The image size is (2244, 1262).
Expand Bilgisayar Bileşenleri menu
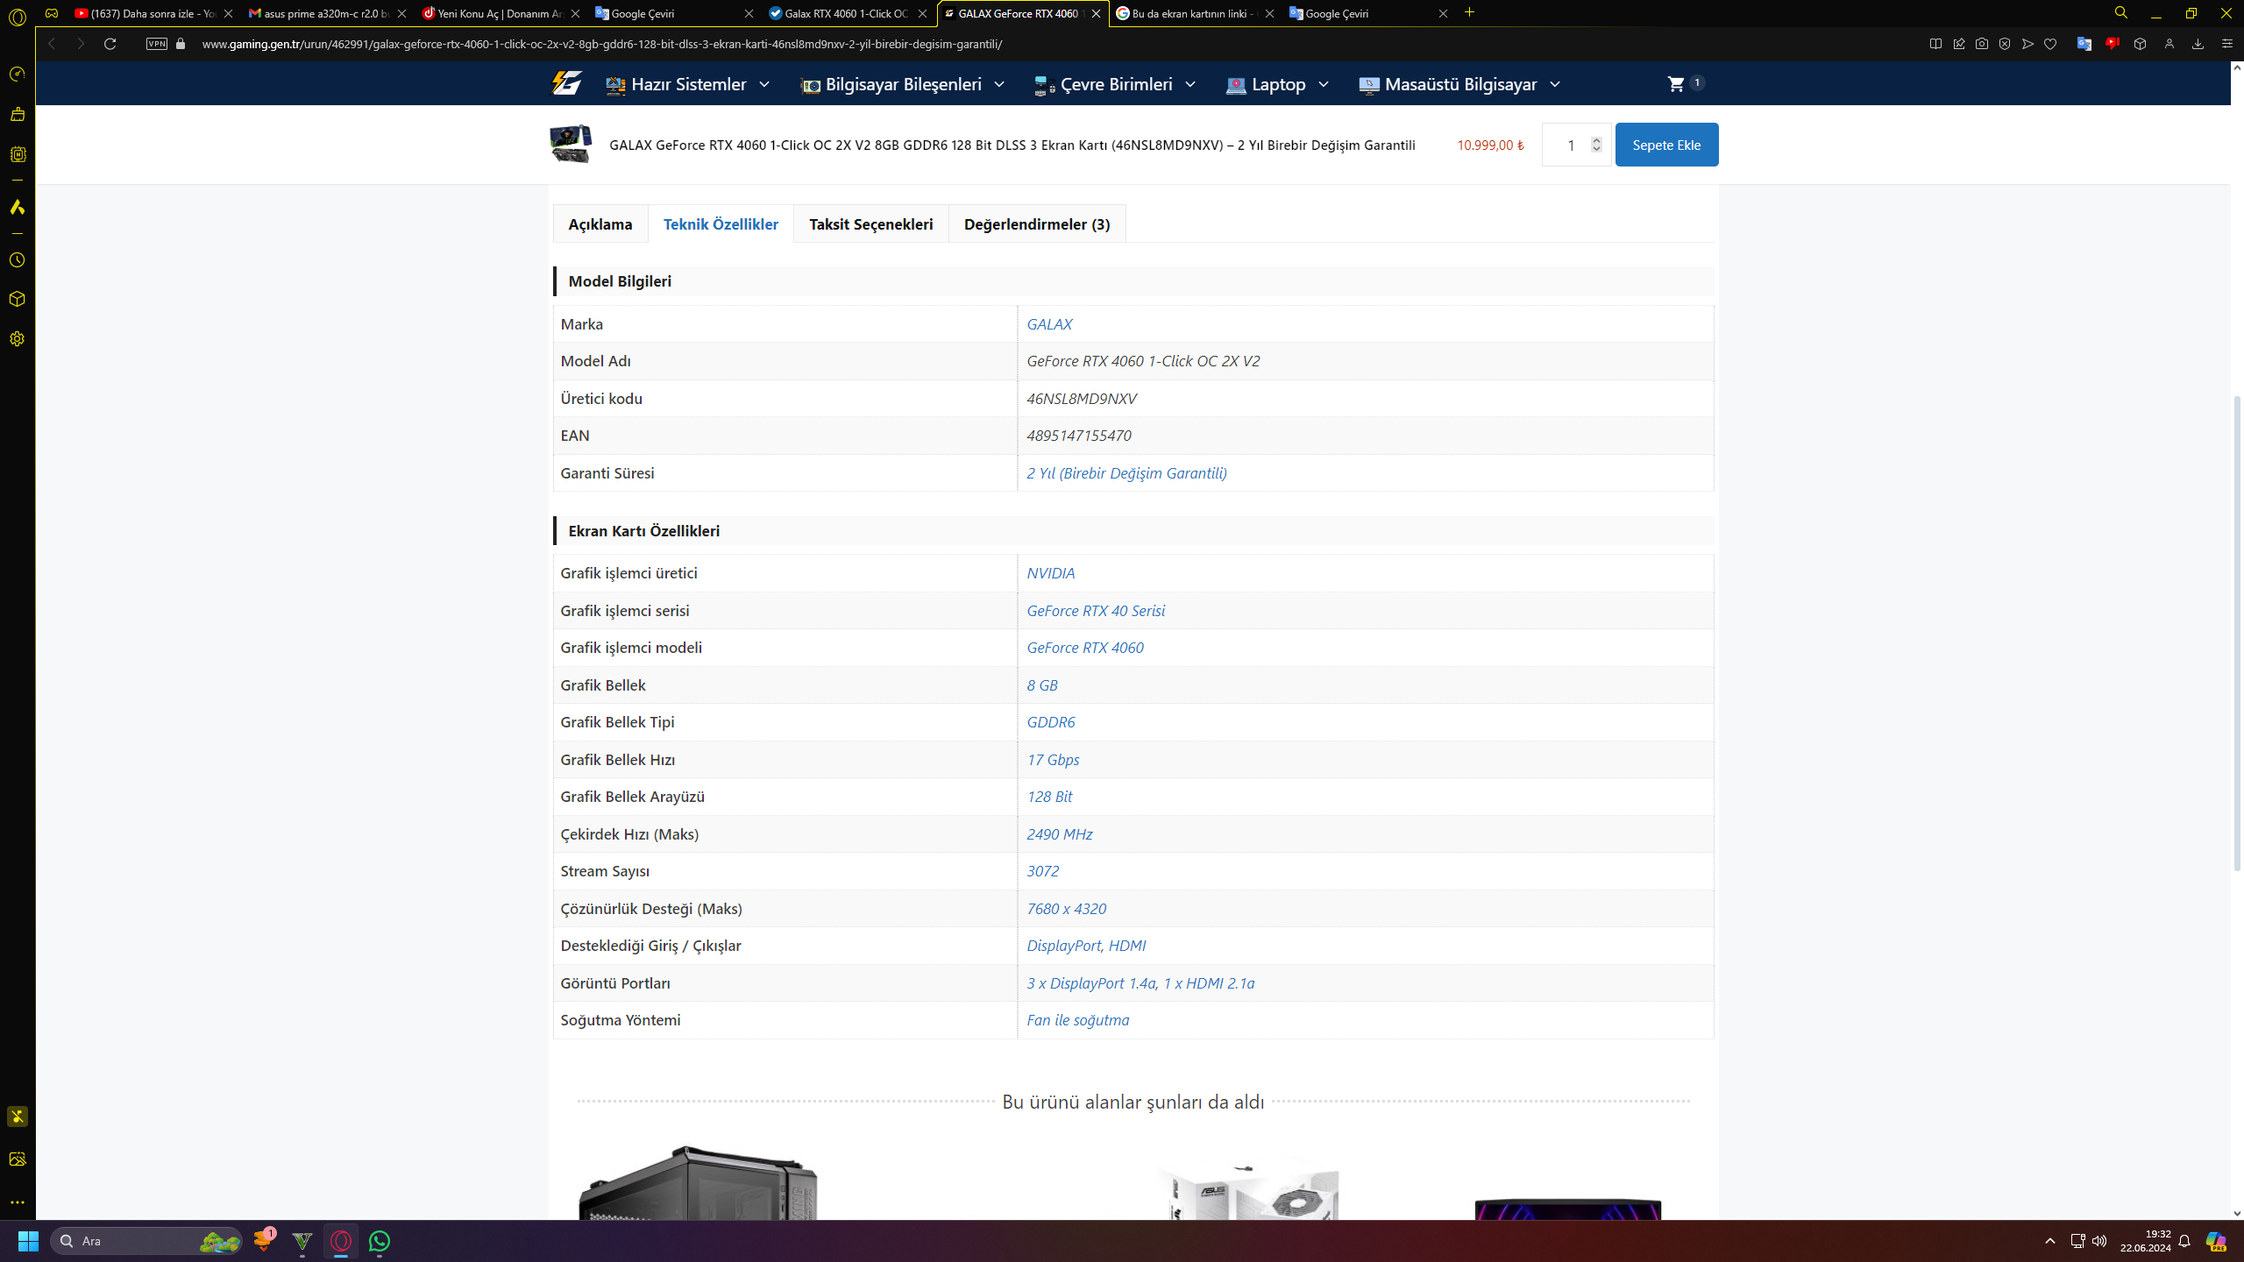click(902, 84)
